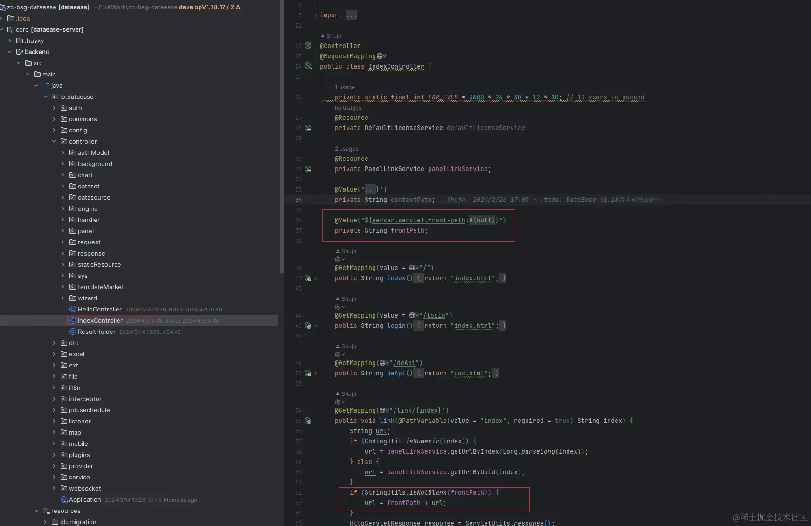Expand the service package
This screenshot has height=526, width=811.
(x=54, y=477)
